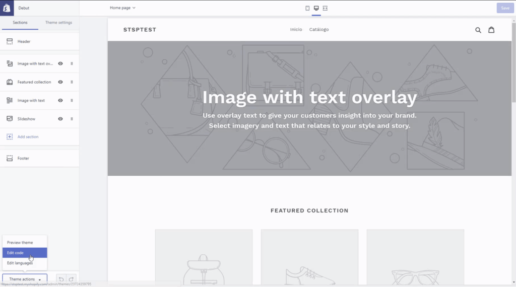This screenshot has width=516, height=287.
Task: Click the sneaker product thumbnail
Action: pos(309,258)
